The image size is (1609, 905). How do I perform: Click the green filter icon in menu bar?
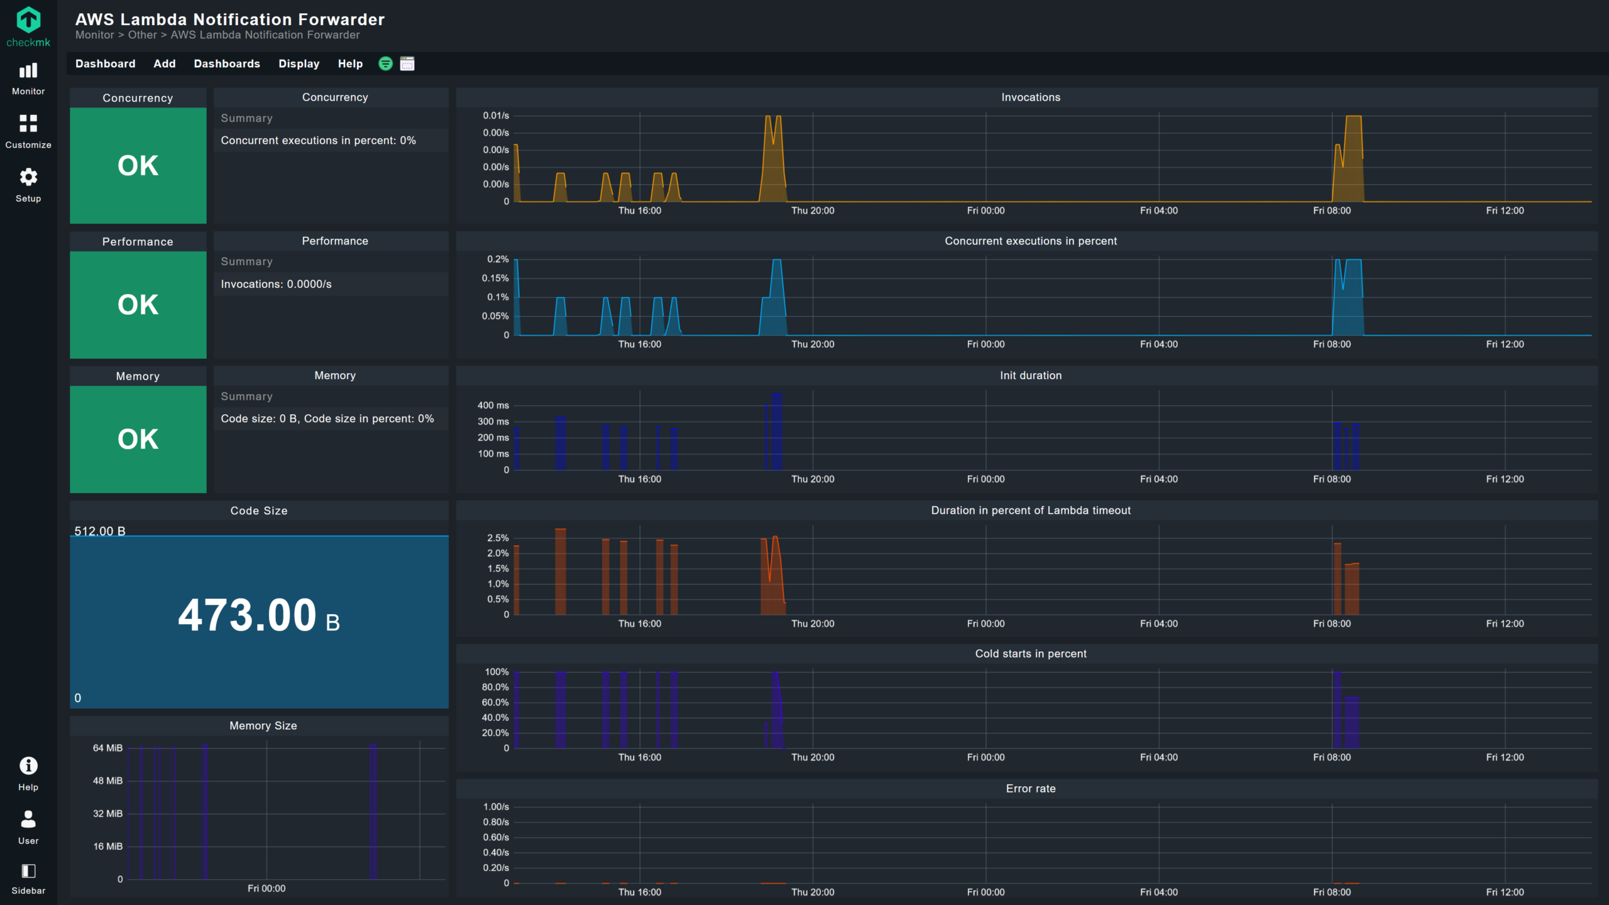pos(385,63)
